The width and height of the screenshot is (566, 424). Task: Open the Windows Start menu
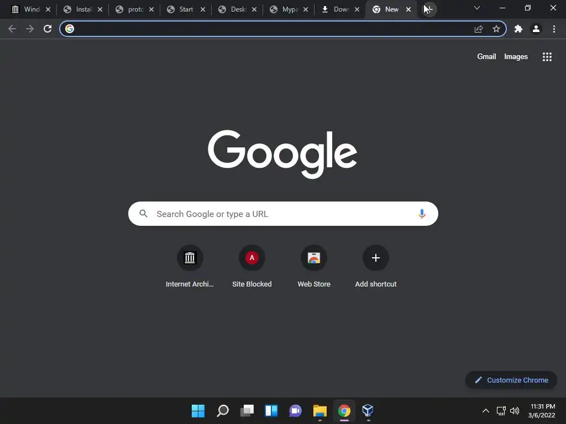[198, 411]
